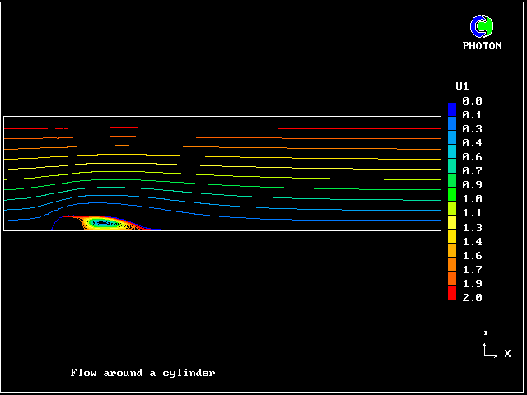The height and width of the screenshot is (395, 527).
Task: Pick the red 2.0 legend swatch
Action: 452,296
